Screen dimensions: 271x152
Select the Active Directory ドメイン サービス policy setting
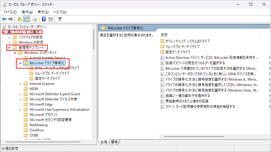pos(211,58)
